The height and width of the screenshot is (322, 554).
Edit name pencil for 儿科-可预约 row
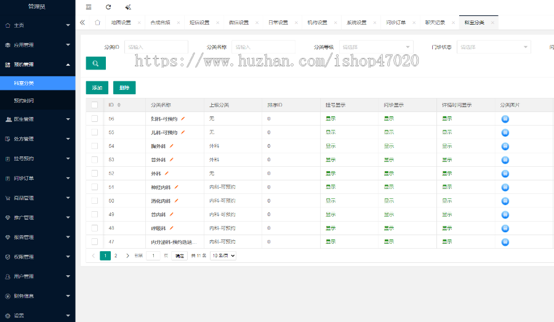[x=183, y=132]
